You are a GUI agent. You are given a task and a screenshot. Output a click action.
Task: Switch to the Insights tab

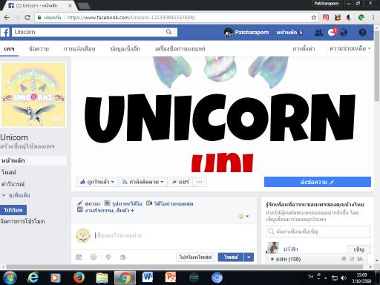[x=125, y=49]
